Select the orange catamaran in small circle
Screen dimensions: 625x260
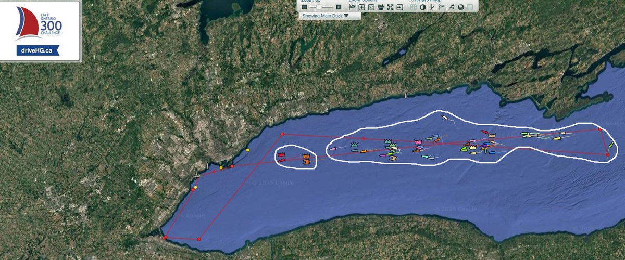click(x=306, y=162)
